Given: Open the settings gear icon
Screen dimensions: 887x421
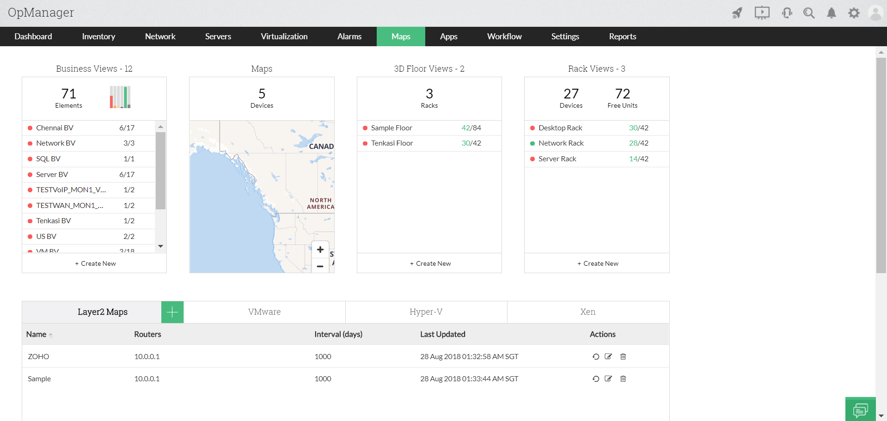Looking at the screenshot, I should (x=854, y=13).
